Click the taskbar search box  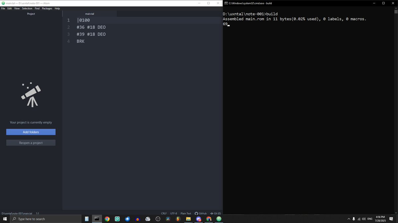point(45,219)
